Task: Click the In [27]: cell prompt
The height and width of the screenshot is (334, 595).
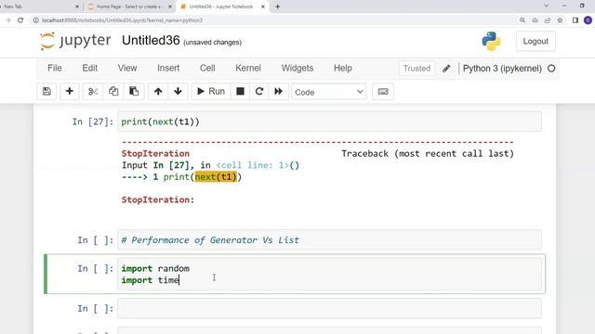Action: click(93, 122)
